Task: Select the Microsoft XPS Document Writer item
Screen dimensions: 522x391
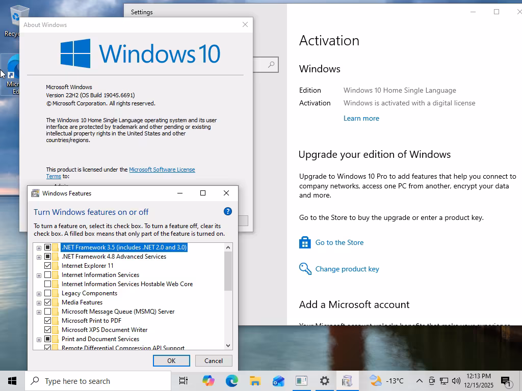Action: pyautogui.click(x=104, y=330)
